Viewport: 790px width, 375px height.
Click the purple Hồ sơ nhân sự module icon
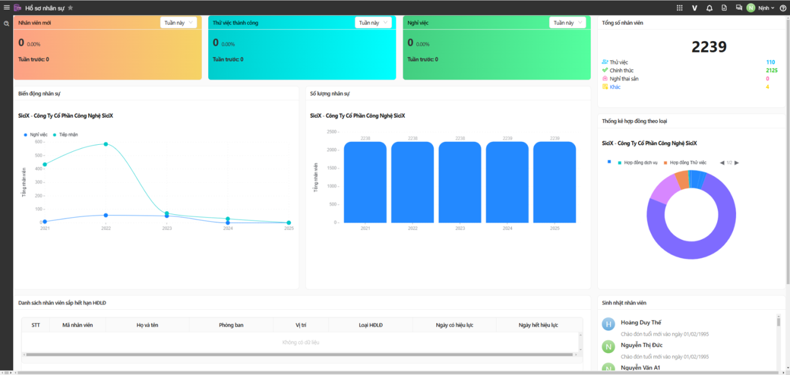pos(18,8)
